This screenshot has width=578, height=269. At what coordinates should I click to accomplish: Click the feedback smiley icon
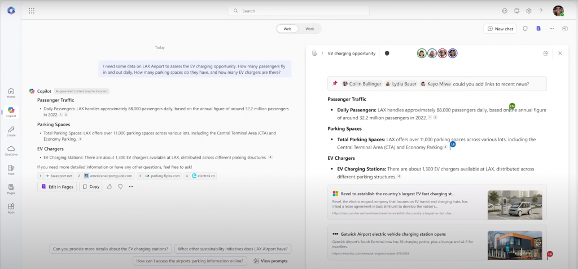coord(505,11)
